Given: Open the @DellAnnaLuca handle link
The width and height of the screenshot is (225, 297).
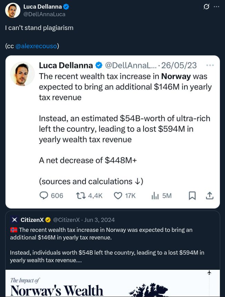Looking at the screenshot, I should tap(44, 14).
